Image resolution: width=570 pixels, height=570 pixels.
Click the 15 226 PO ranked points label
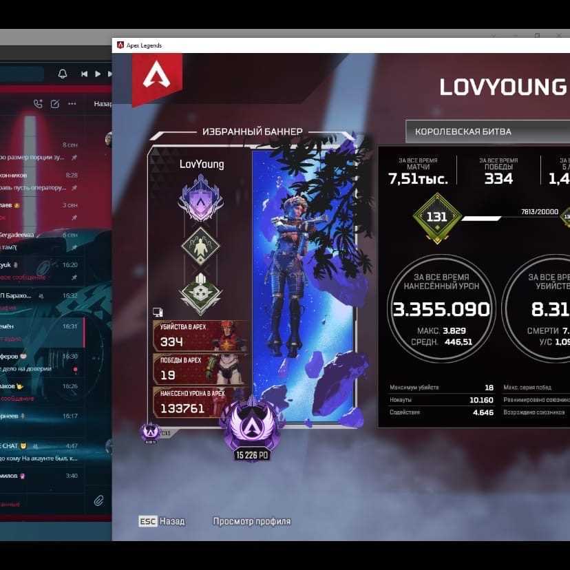coord(252,455)
